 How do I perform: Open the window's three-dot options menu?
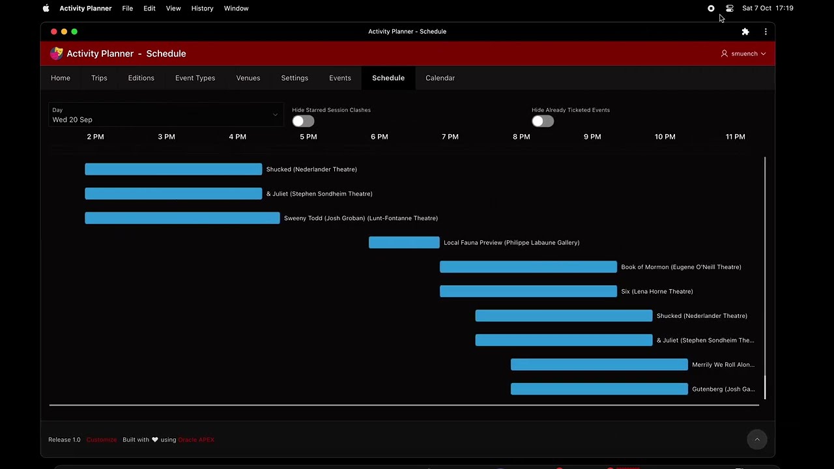click(766, 31)
